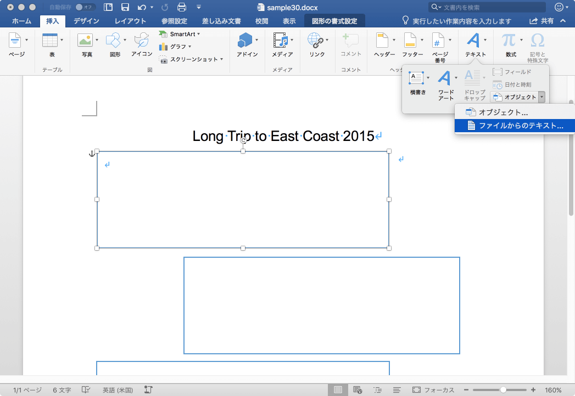Click the language 英語 (米国) status
Image resolution: width=575 pixels, height=396 pixels.
point(118,390)
